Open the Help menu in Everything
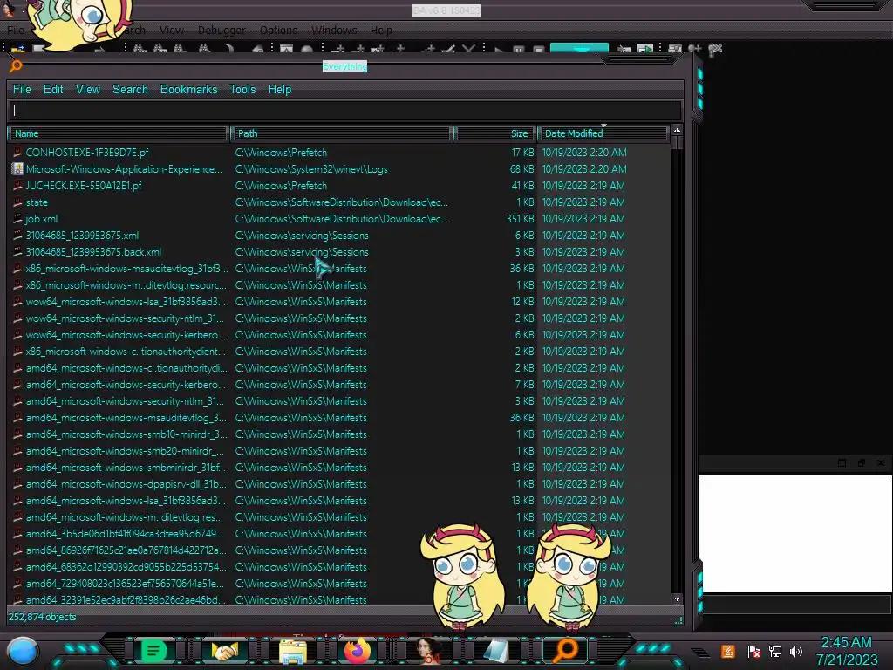 tap(280, 90)
